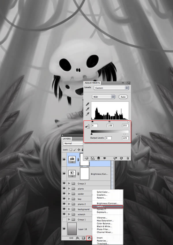Viewport: 173px width, 245px height.
Task: Hide the Group 2 layer group
Action: coord(64,183)
